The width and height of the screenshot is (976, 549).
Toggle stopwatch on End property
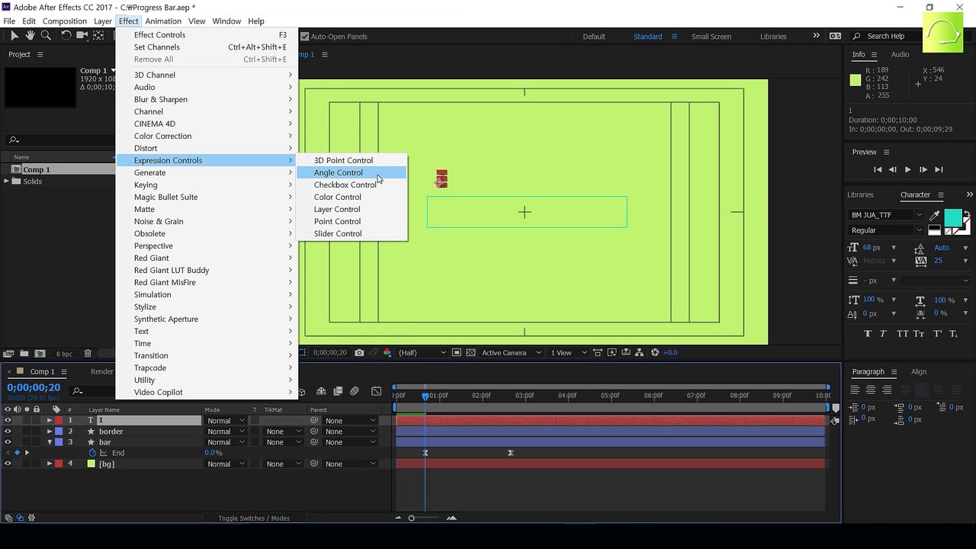point(93,453)
